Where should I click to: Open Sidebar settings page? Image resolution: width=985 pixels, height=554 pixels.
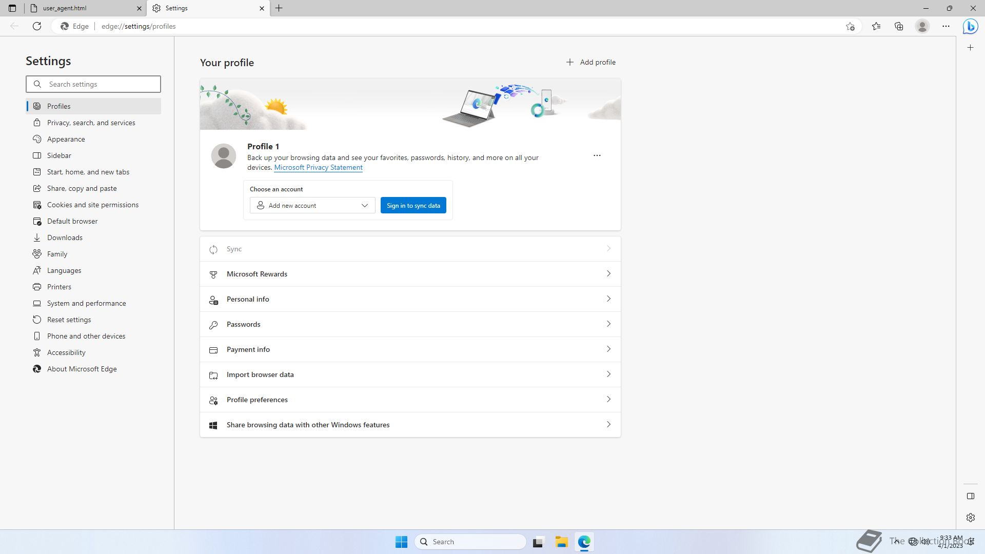(x=93, y=155)
